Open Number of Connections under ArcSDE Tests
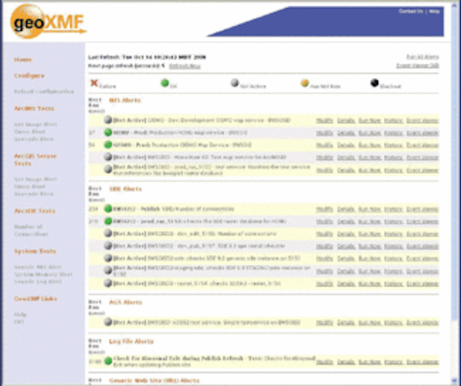 click(x=31, y=230)
